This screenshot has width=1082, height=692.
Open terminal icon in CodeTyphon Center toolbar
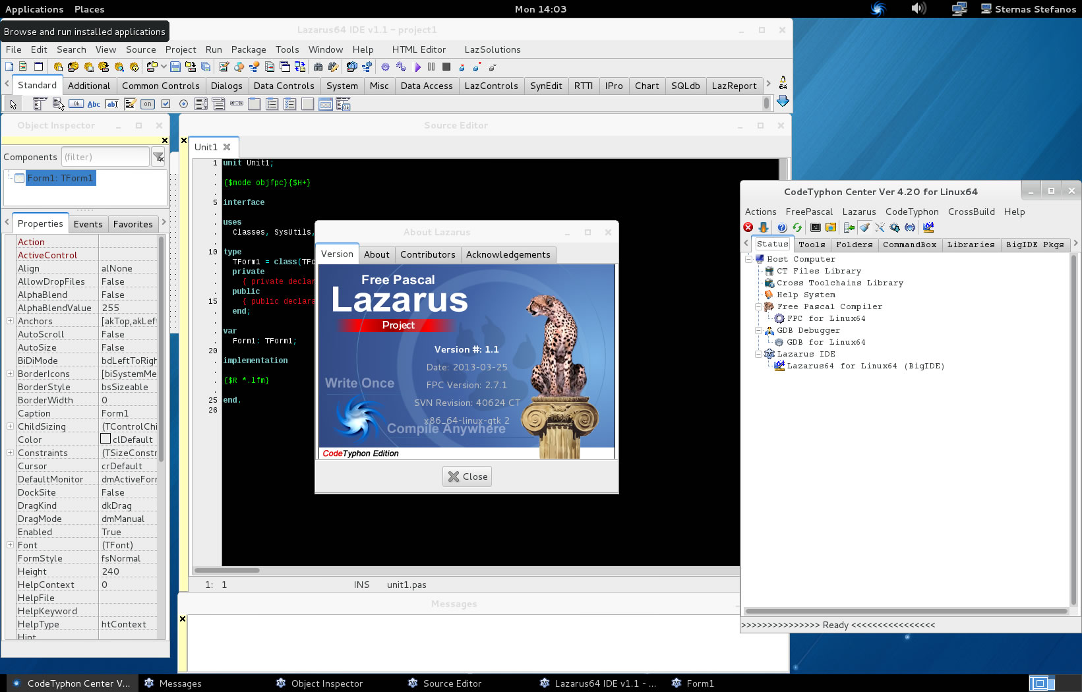click(816, 227)
